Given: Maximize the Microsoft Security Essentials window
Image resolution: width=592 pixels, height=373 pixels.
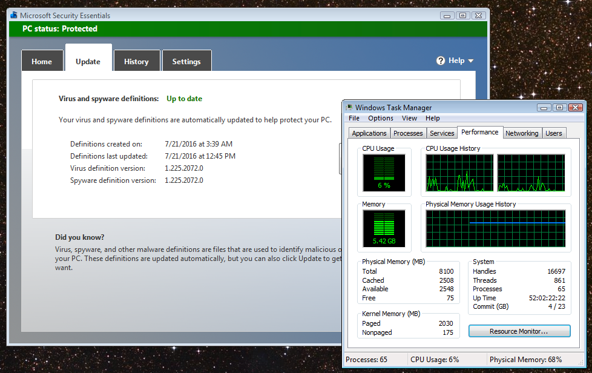Looking at the screenshot, I should click(463, 16).
